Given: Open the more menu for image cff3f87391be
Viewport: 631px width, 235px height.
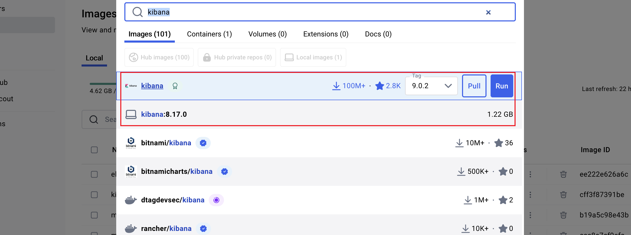Looking at the screenshot, I should click(530, 195).
